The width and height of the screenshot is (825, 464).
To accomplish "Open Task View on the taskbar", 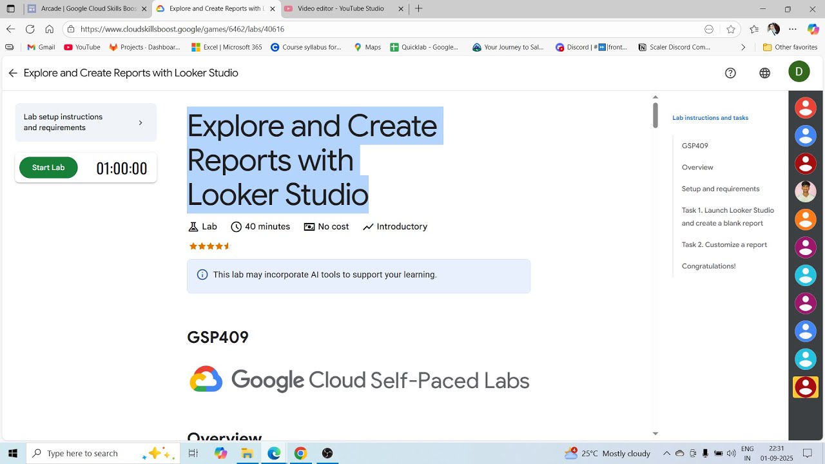I will 193,453.
